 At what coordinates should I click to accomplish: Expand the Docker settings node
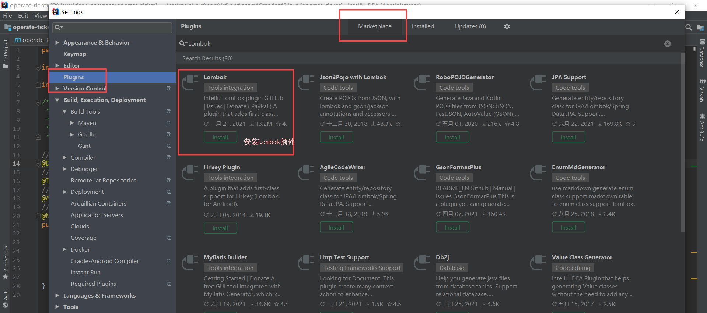tap(64, 249)
